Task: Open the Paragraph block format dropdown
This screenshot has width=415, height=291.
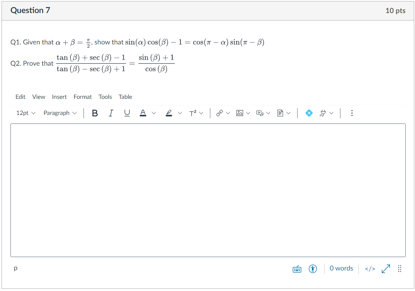Action: [60, 113]
